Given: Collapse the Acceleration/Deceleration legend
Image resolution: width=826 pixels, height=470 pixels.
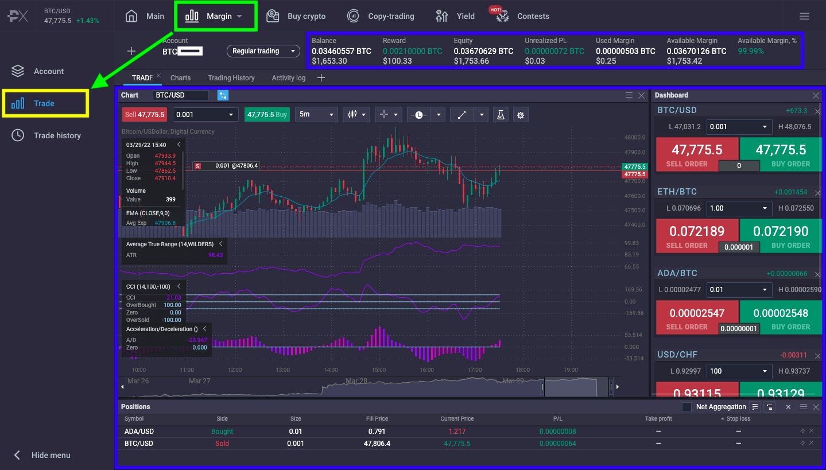Looking at the screenshot, I should 205,329.
